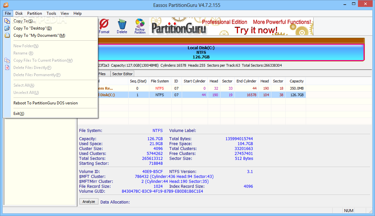Click the Local Disk(C:) row label
375x216 pixels.
click(106, 95)
